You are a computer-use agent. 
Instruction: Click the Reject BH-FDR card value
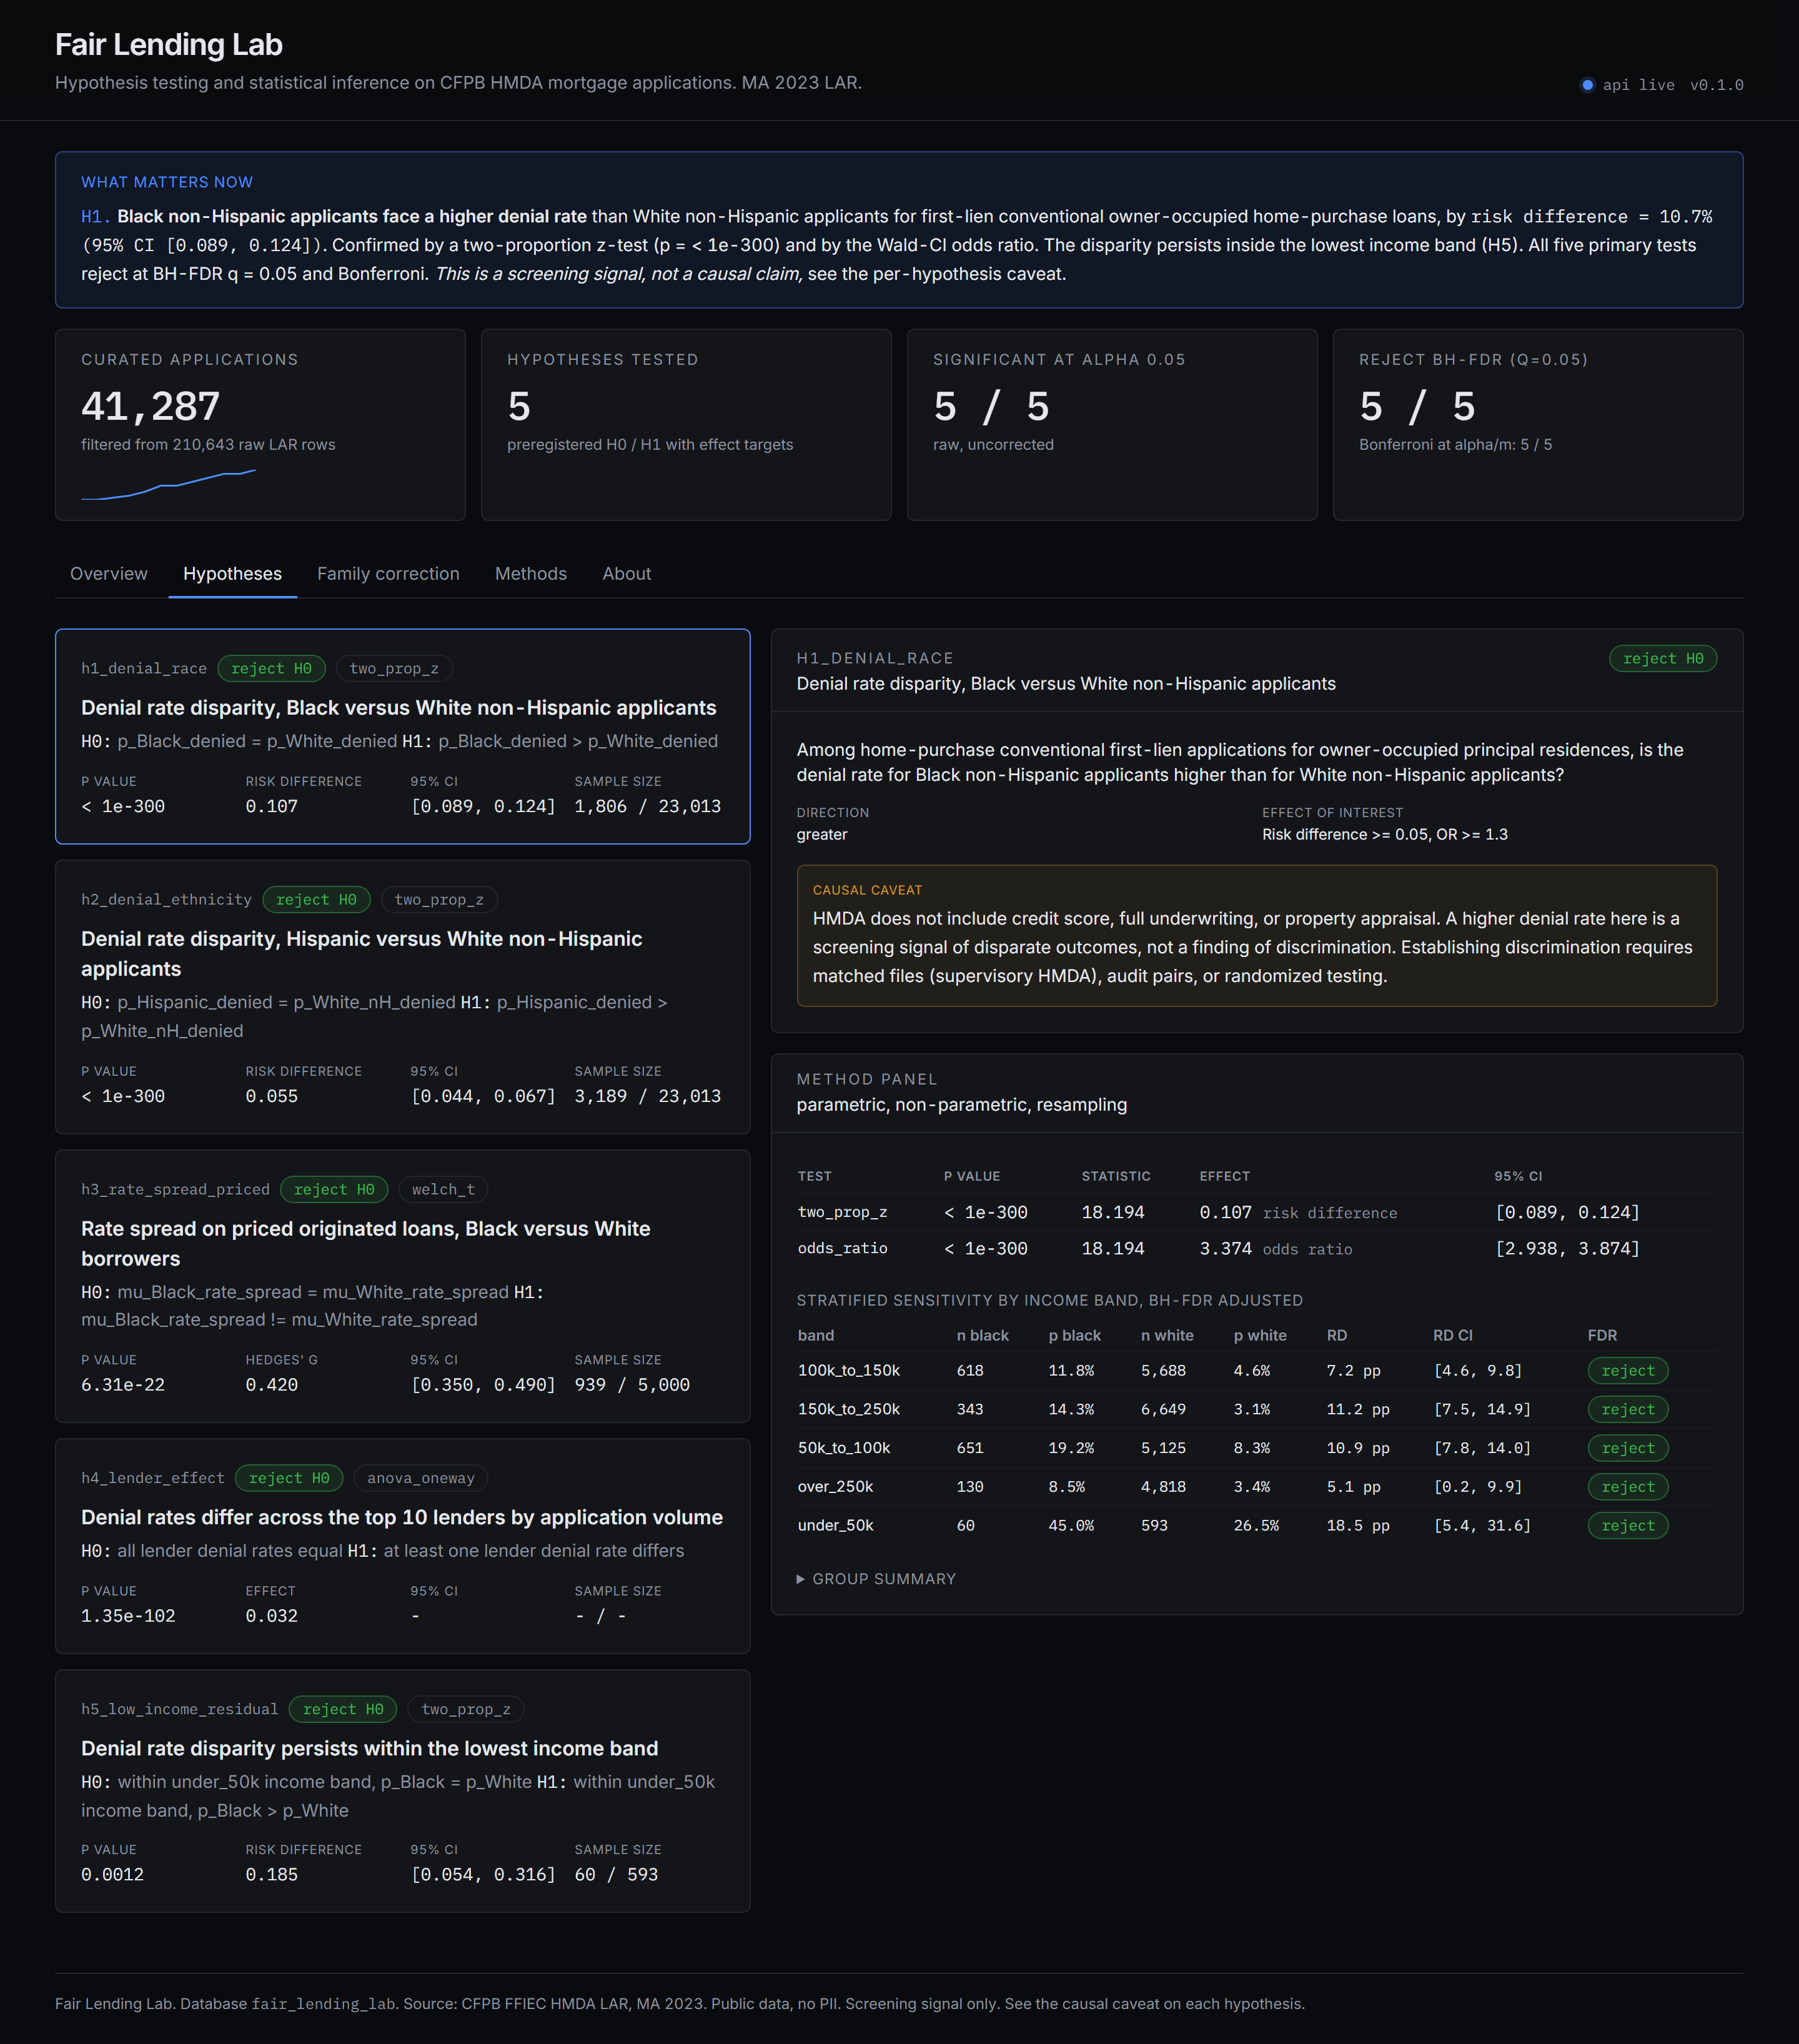pyautogui.click(x=1417, y=407)
